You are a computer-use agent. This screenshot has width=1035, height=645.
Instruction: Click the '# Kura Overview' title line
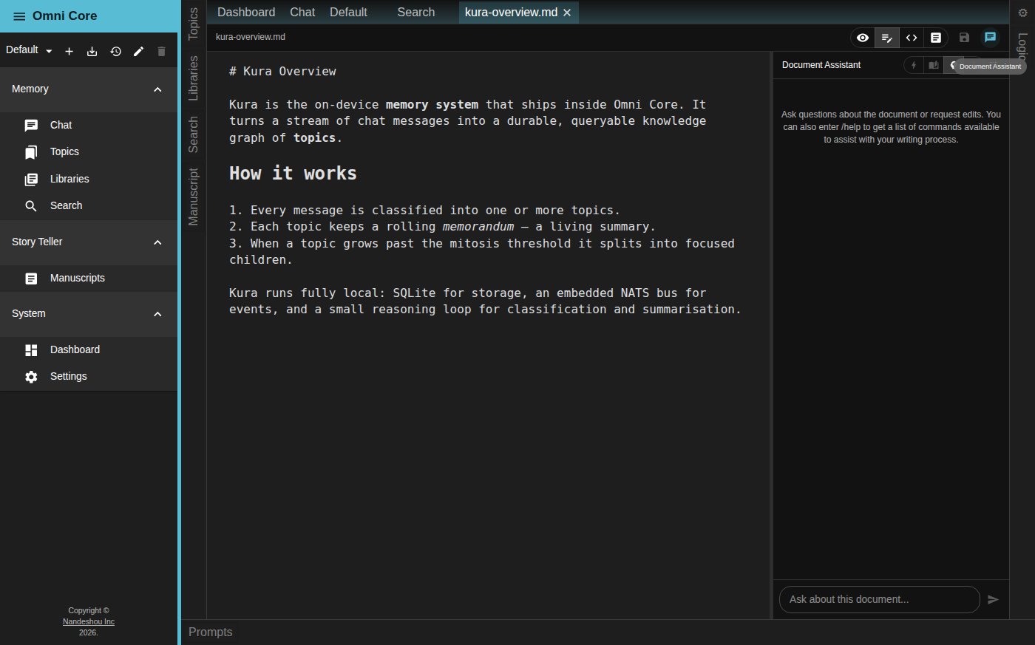point(282,71)
